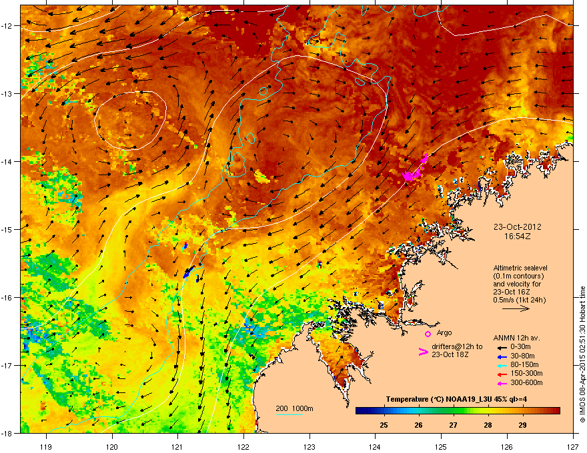The height and width of the screenshot is (453, 587).
Task: Click the longitude axis label 124
Action: 375,447
